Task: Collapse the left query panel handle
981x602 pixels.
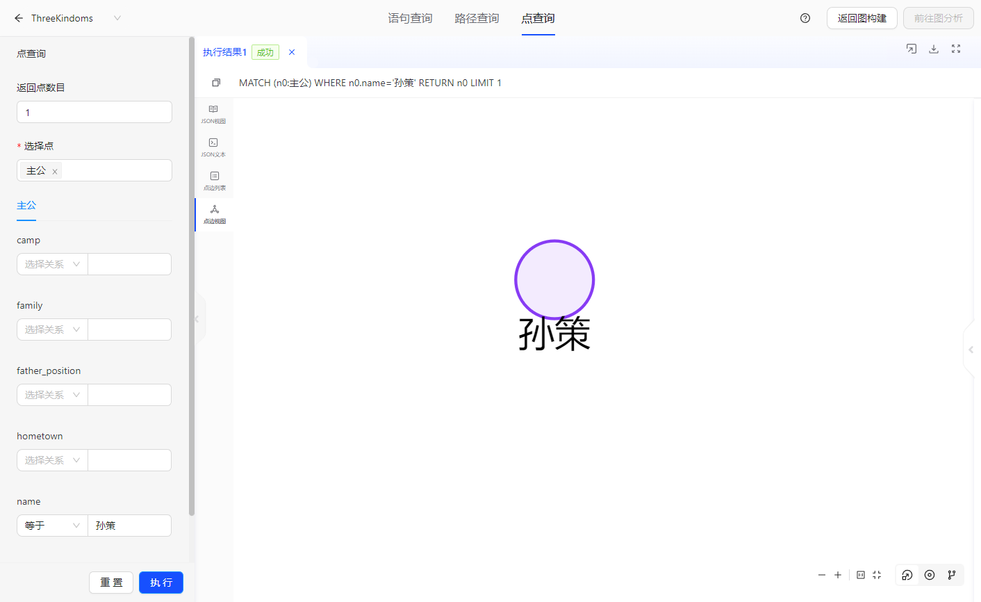Action: coord(198,319)
